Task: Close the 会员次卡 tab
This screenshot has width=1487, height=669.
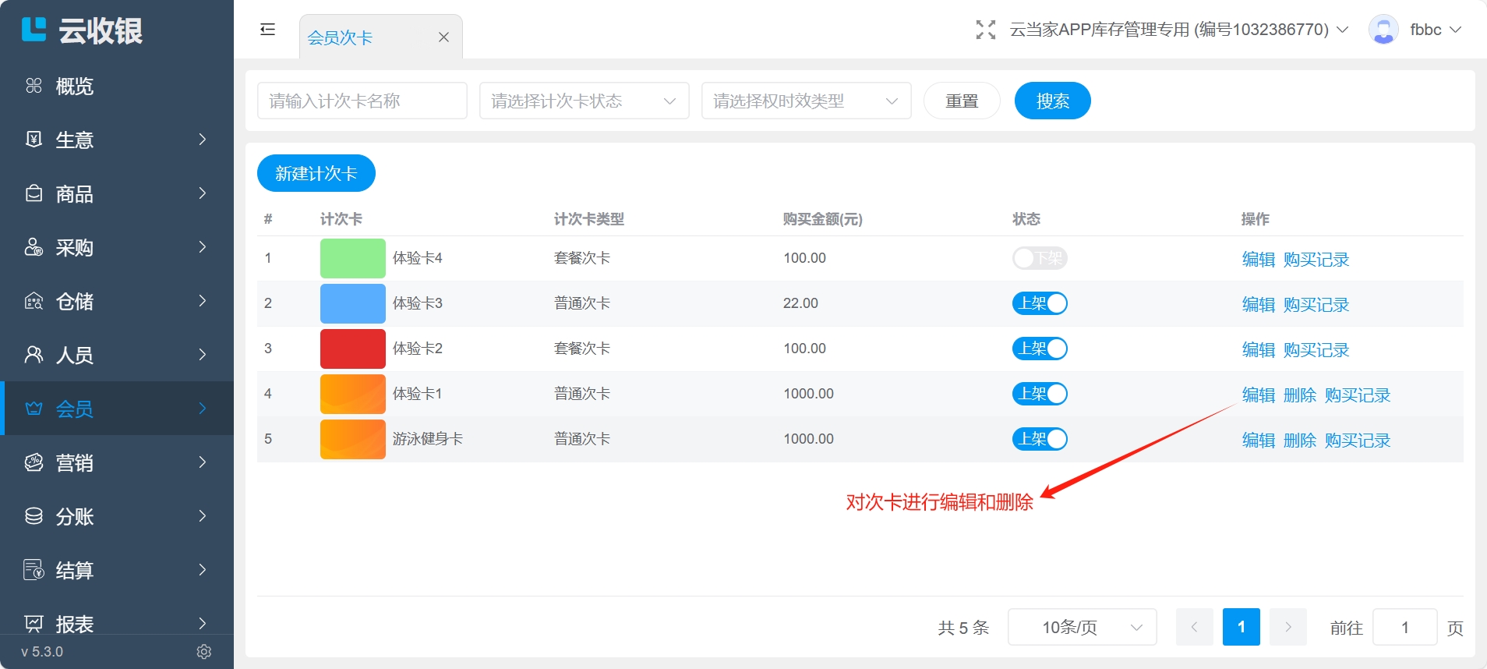Action: tap(443, 37)
